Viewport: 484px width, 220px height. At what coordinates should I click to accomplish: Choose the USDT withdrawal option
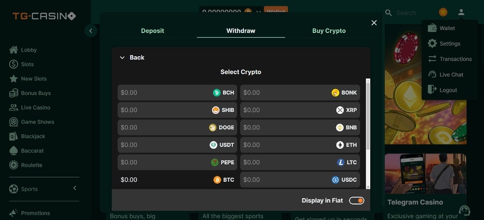(x=177, y=144)
